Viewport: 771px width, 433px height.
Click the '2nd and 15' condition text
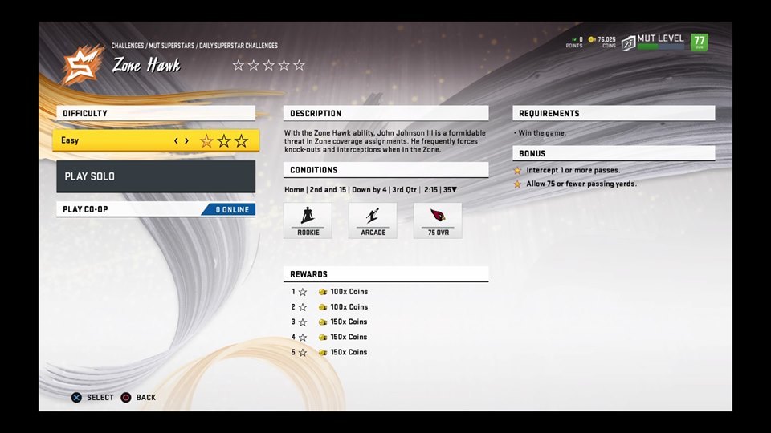328,189
